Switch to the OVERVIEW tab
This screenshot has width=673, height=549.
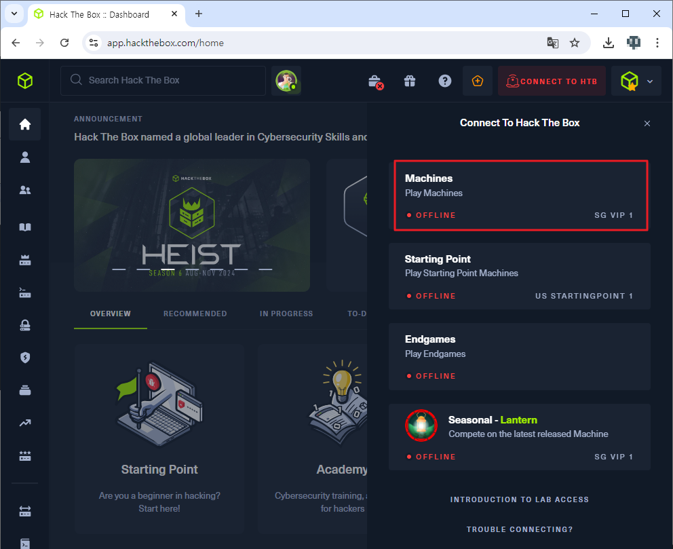pos(111,314)
